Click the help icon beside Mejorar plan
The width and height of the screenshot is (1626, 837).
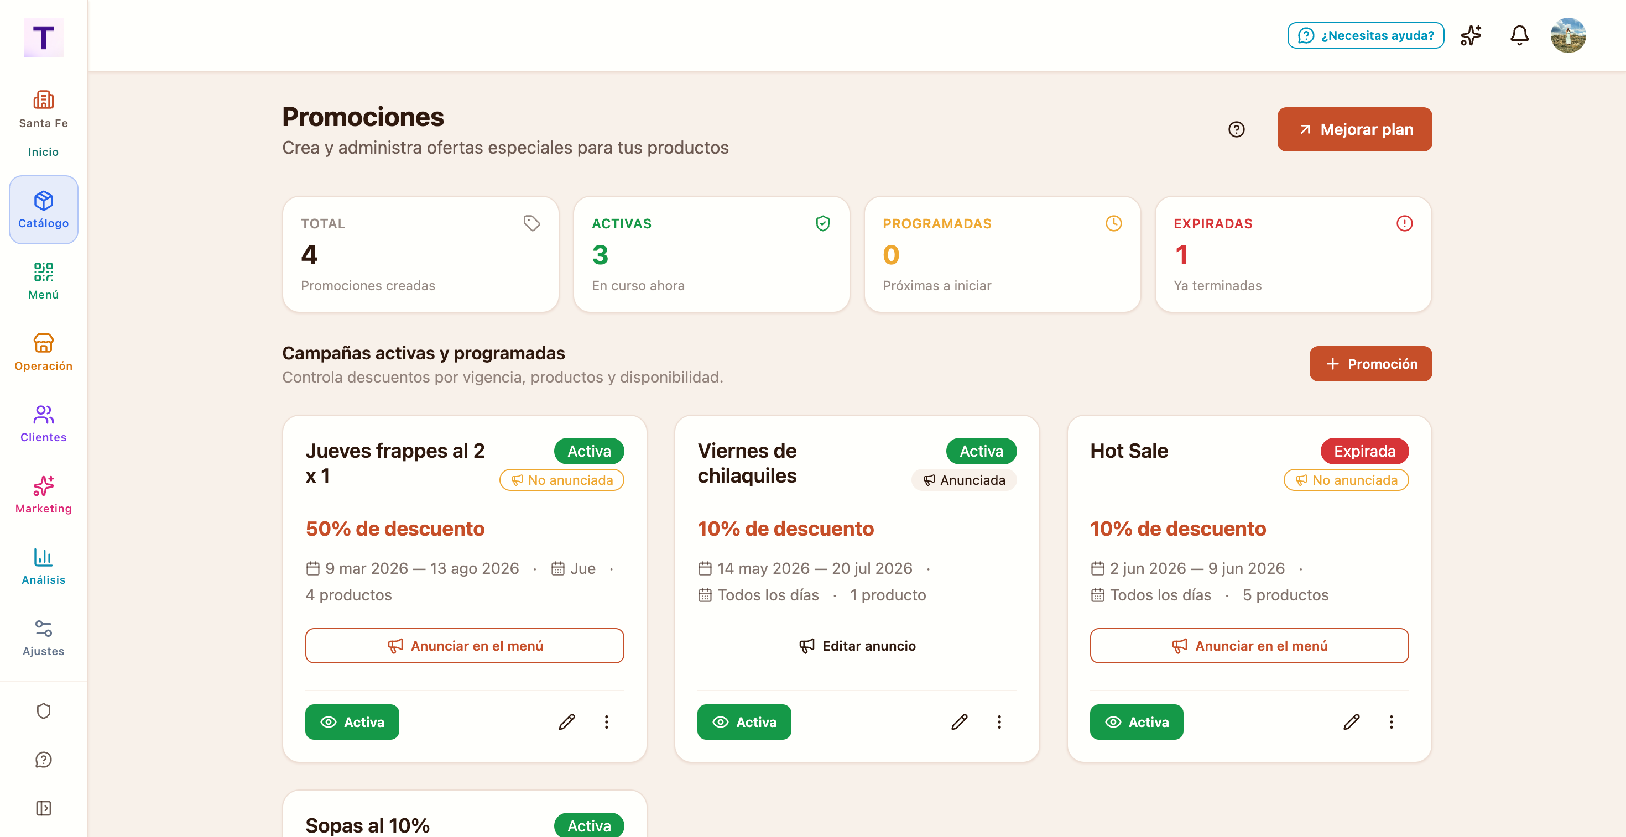[1236, 129]
